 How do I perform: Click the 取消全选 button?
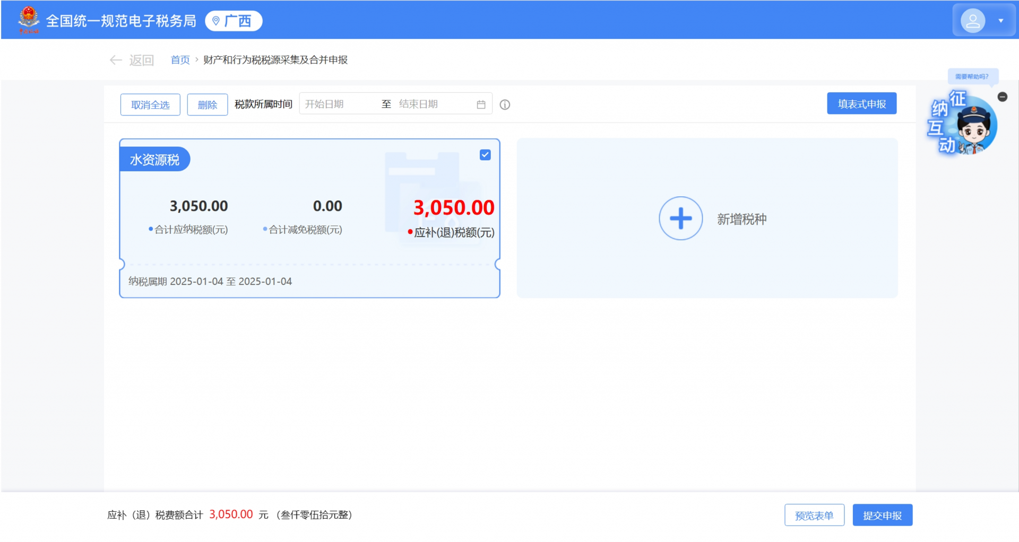pos(150,104)
